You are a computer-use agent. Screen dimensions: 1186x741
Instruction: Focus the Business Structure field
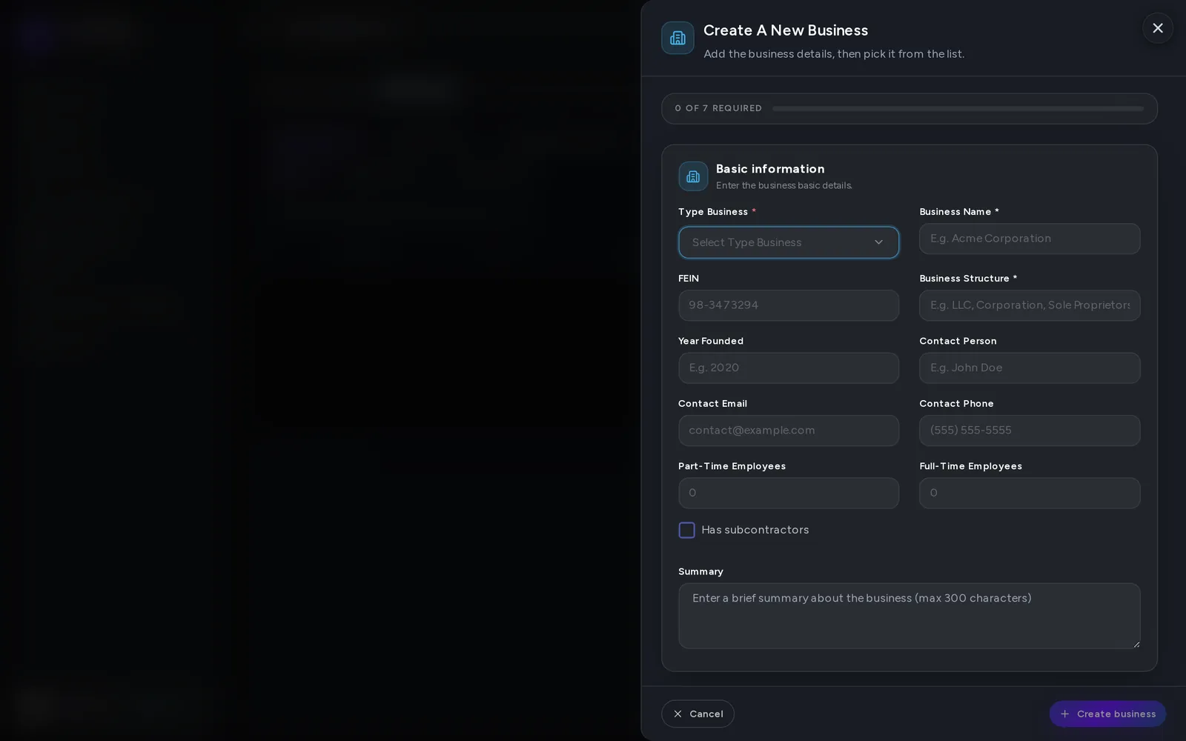1030,305
